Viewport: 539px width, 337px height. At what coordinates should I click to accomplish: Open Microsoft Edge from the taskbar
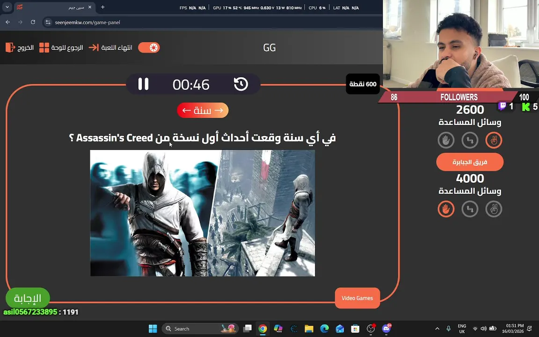point(324,329)
